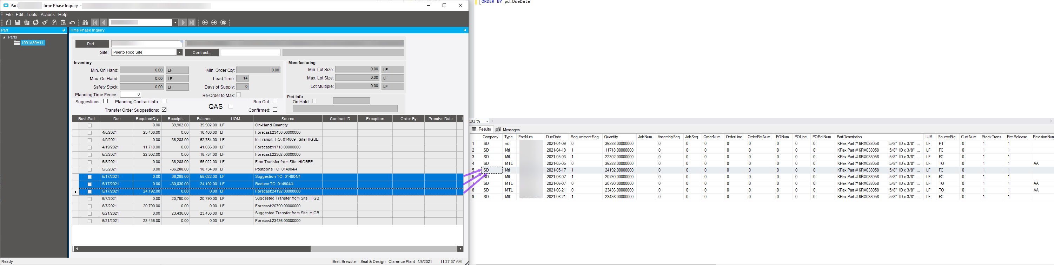Click the Undo arrow toolbar icon

pos(72,22)
